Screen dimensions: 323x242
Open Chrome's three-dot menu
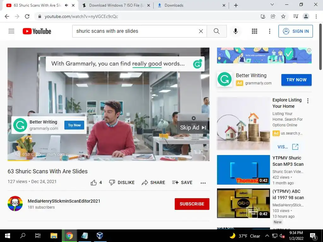click(x=316, y=16)
